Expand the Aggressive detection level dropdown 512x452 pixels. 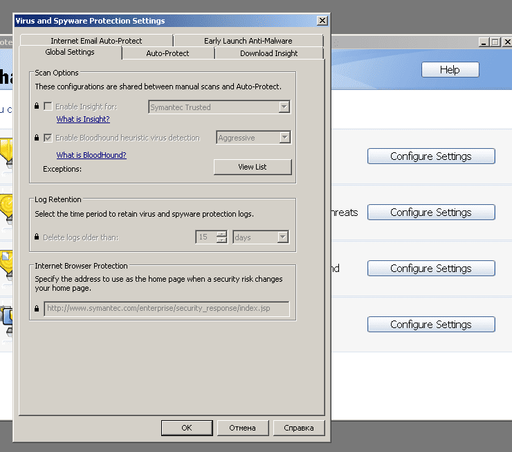point(284,138)
